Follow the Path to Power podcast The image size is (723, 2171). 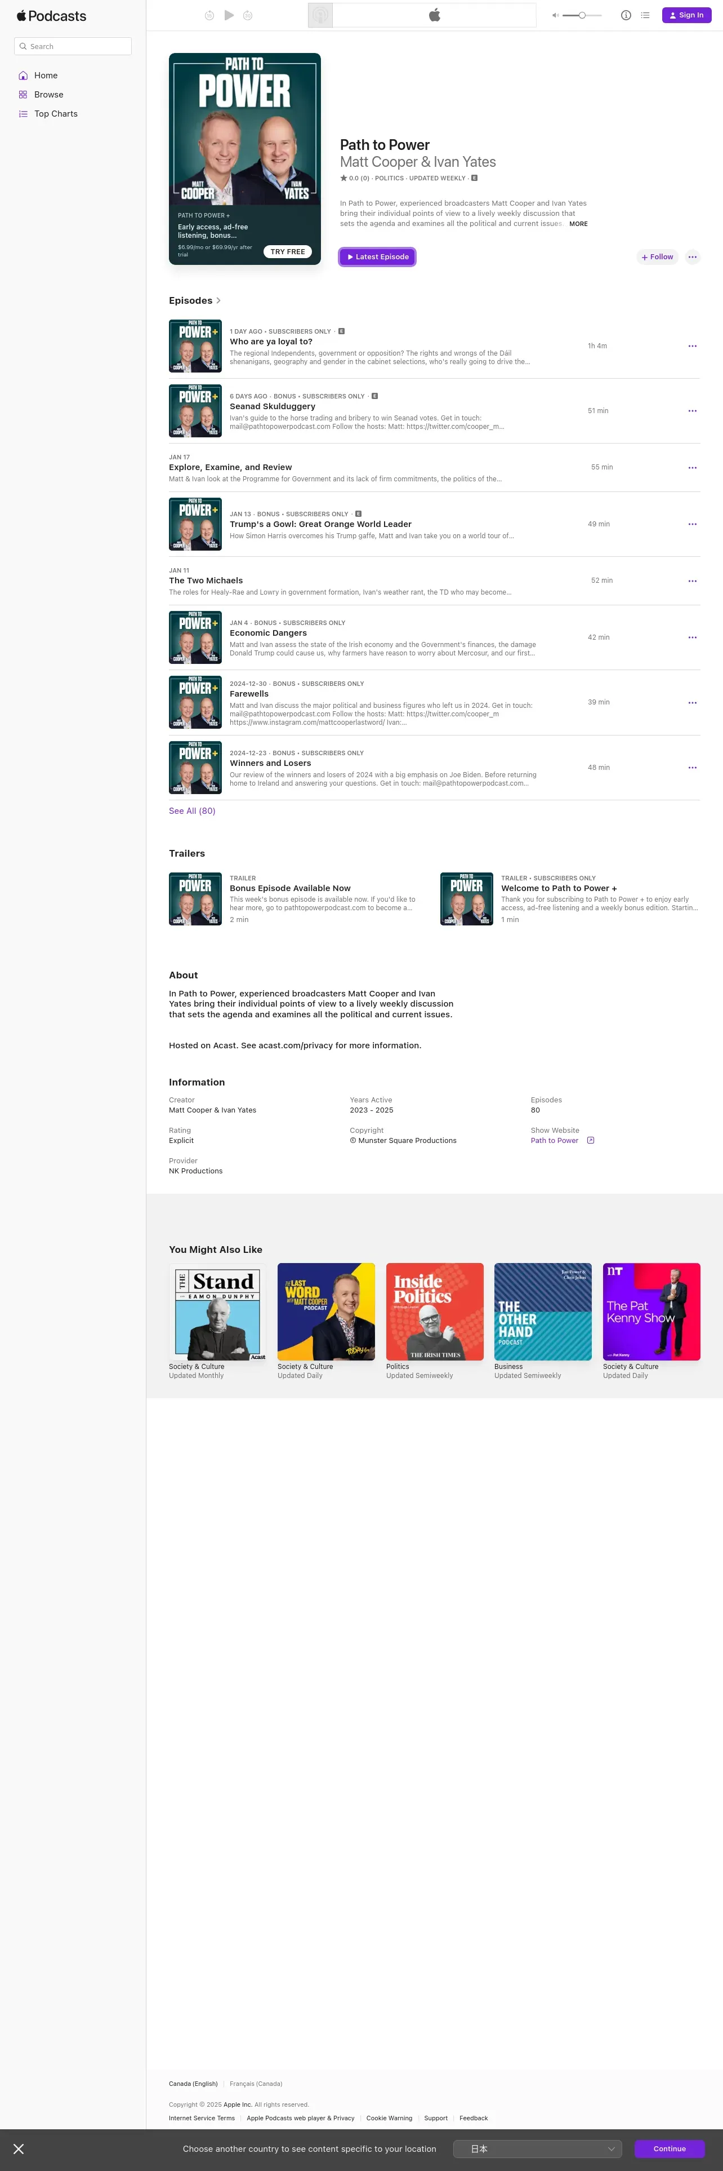[x=657, y=257]
